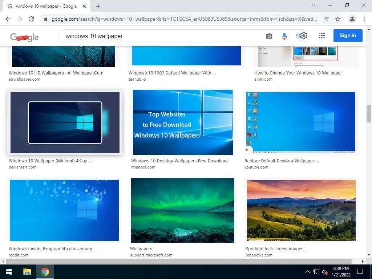Visit the minitool.com source

[143, 167]
